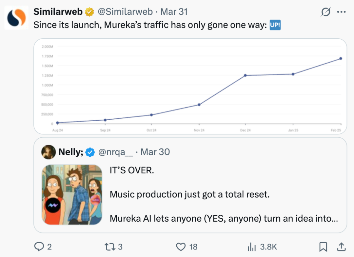Open the Similarweb account name link
354x257 pixels.
click(58, 12)
